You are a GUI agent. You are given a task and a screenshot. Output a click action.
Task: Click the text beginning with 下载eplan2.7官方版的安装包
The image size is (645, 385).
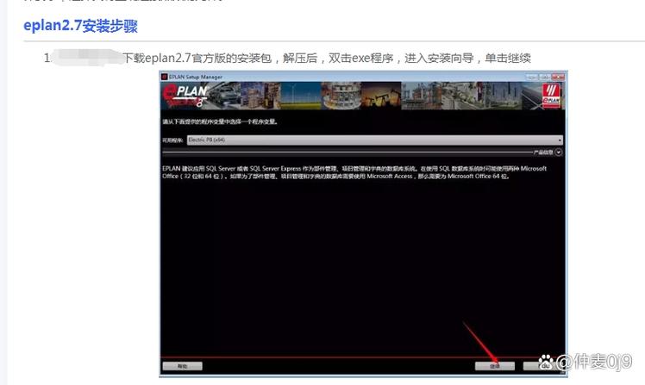327,58
